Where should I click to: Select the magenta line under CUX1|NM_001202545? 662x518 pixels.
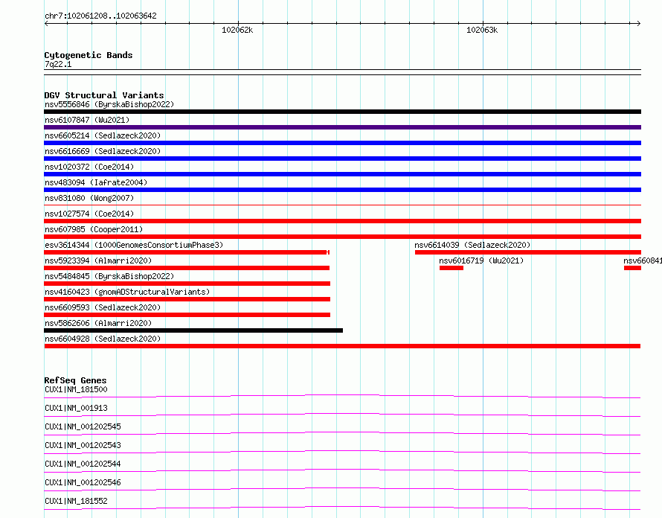click(x=342, y=433)
